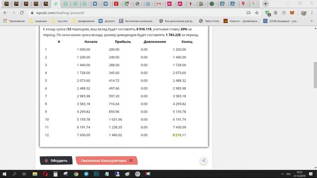317x178 pixels.
Task: Show hidden system tray icons
Action: point(282,174)
